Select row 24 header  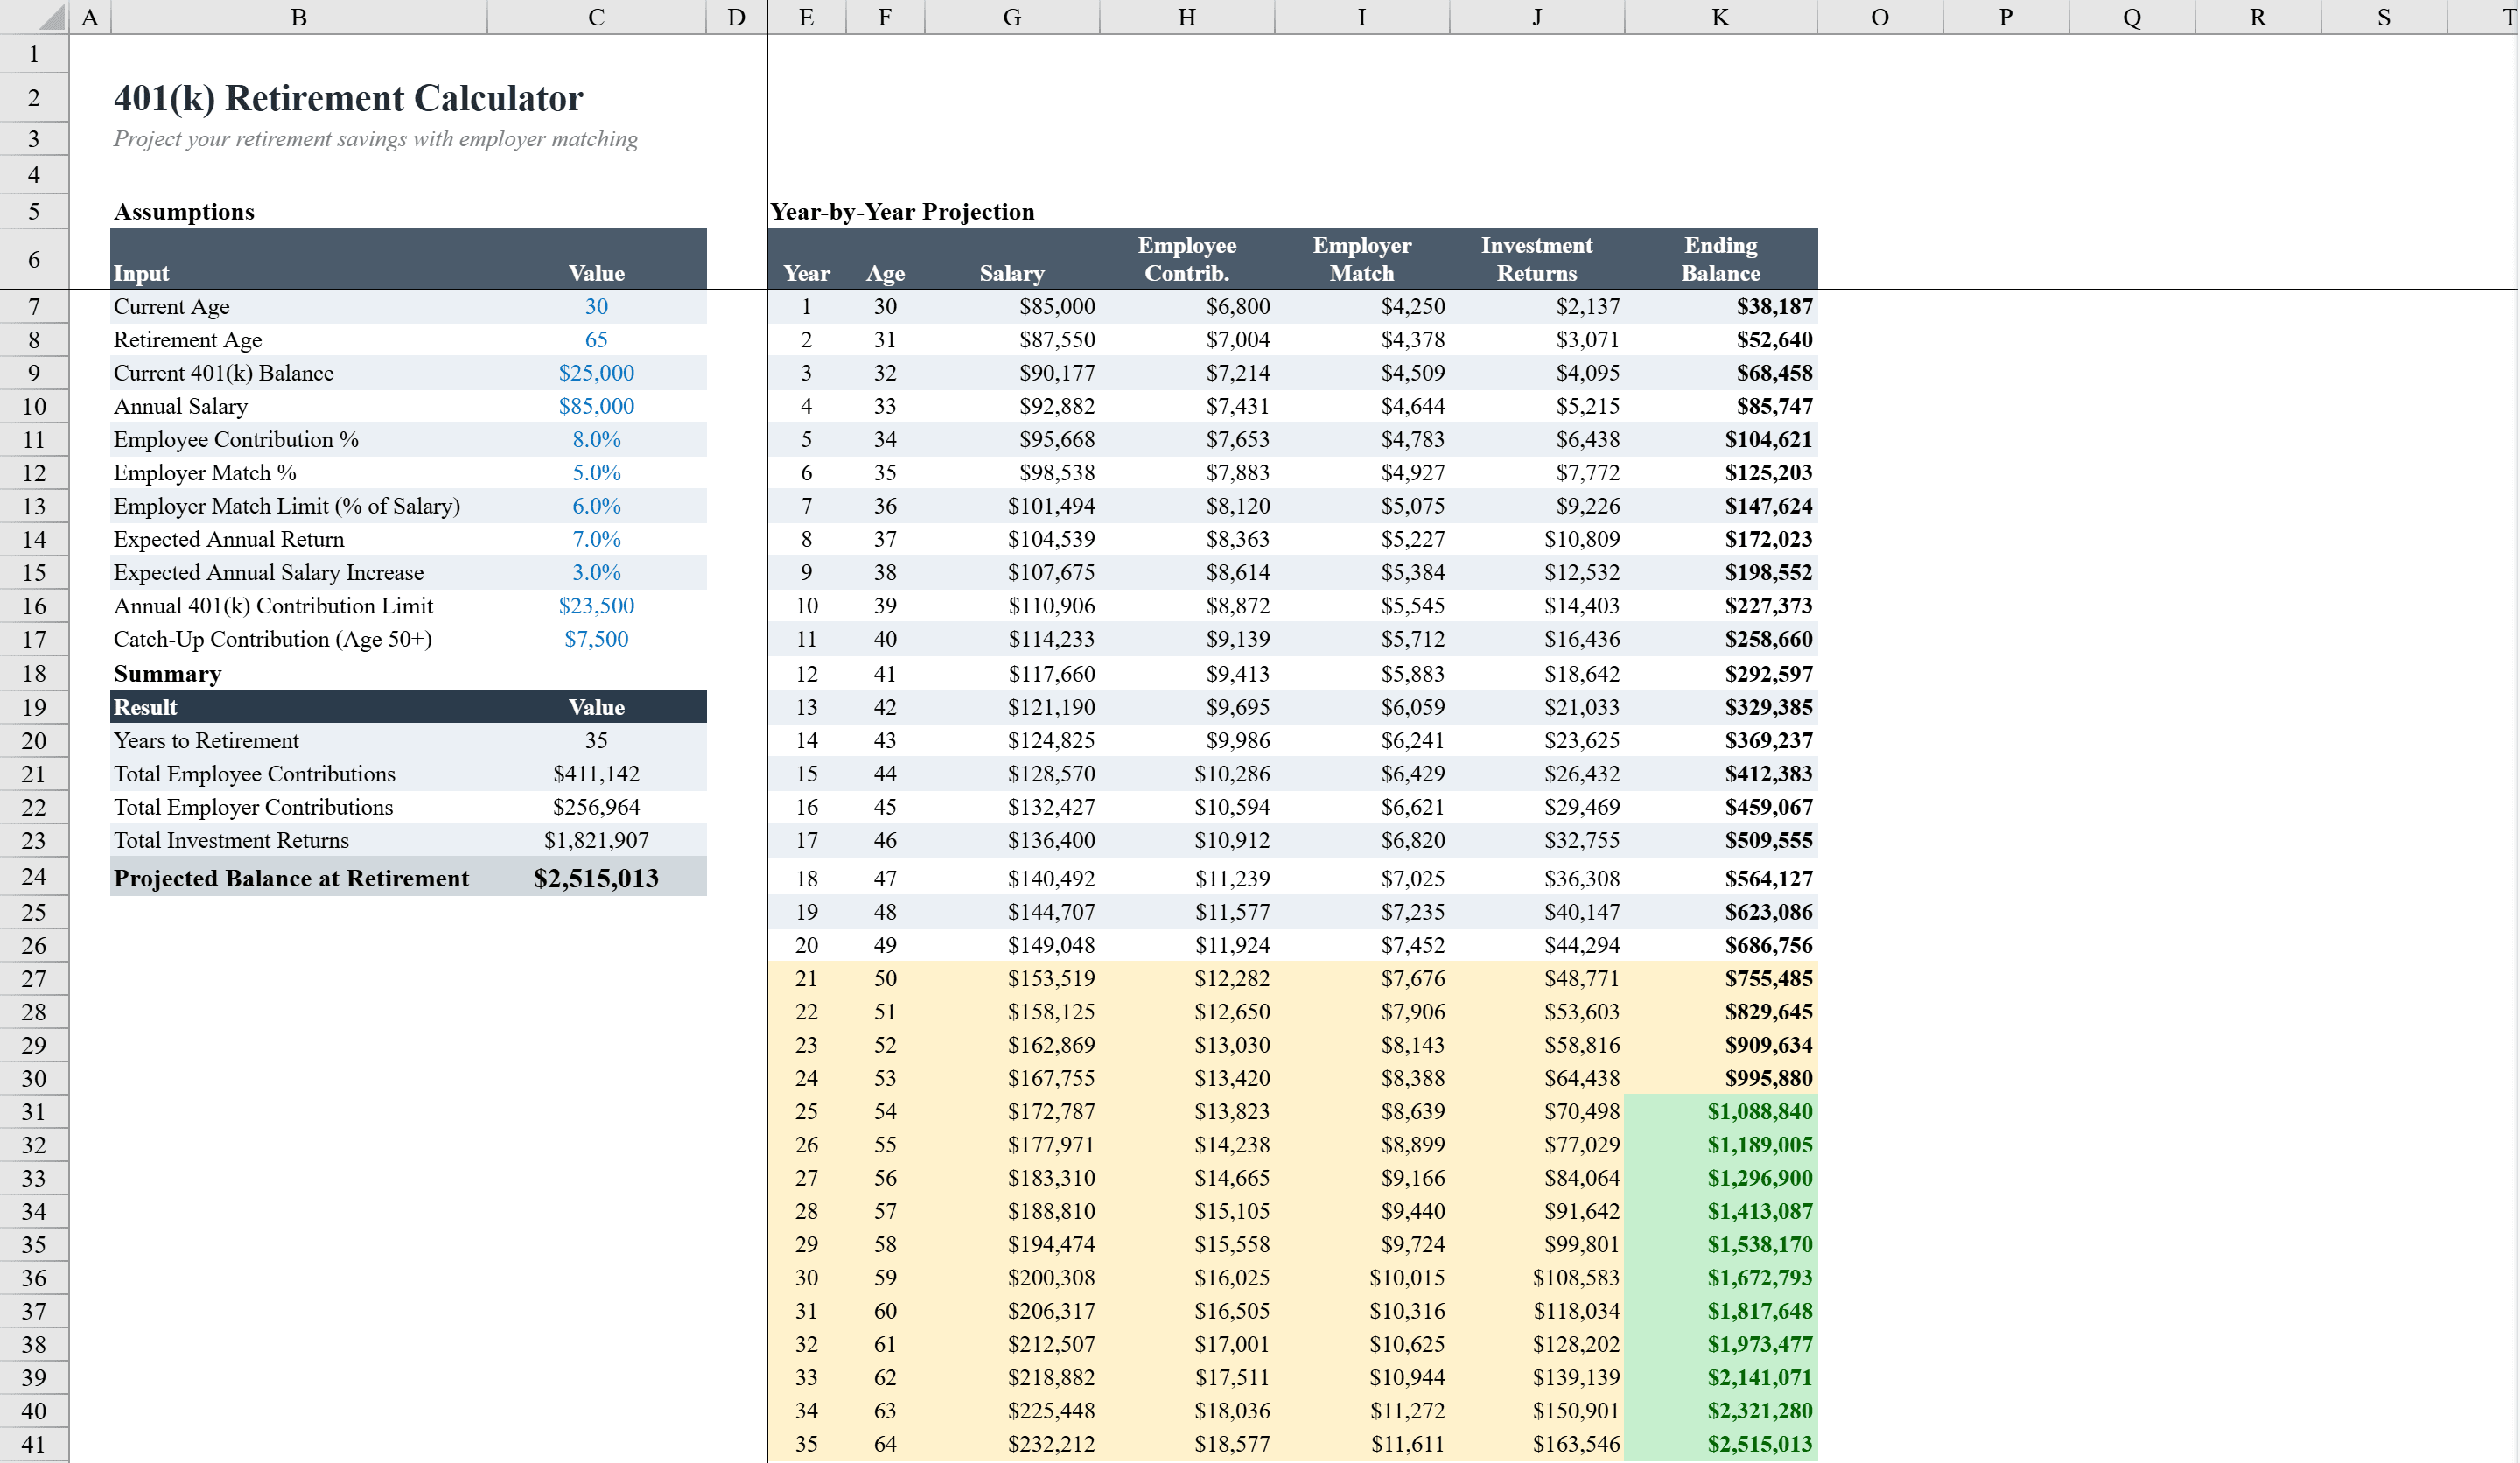tap(33, 877)
